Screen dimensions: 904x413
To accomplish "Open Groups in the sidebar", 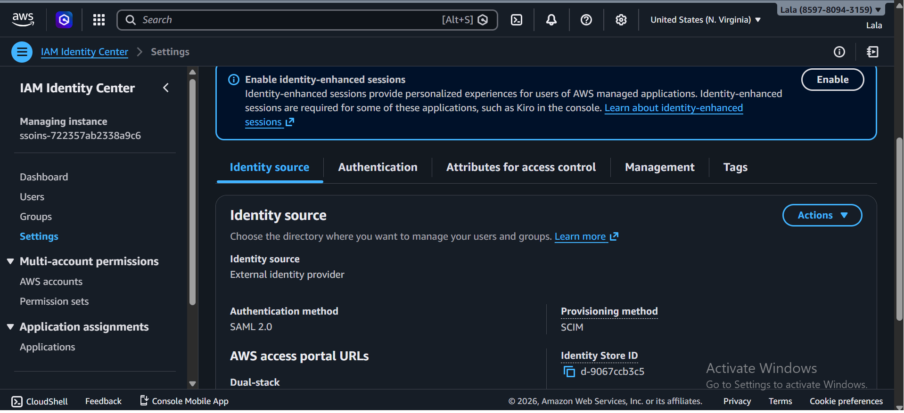I will click(36, 217).
